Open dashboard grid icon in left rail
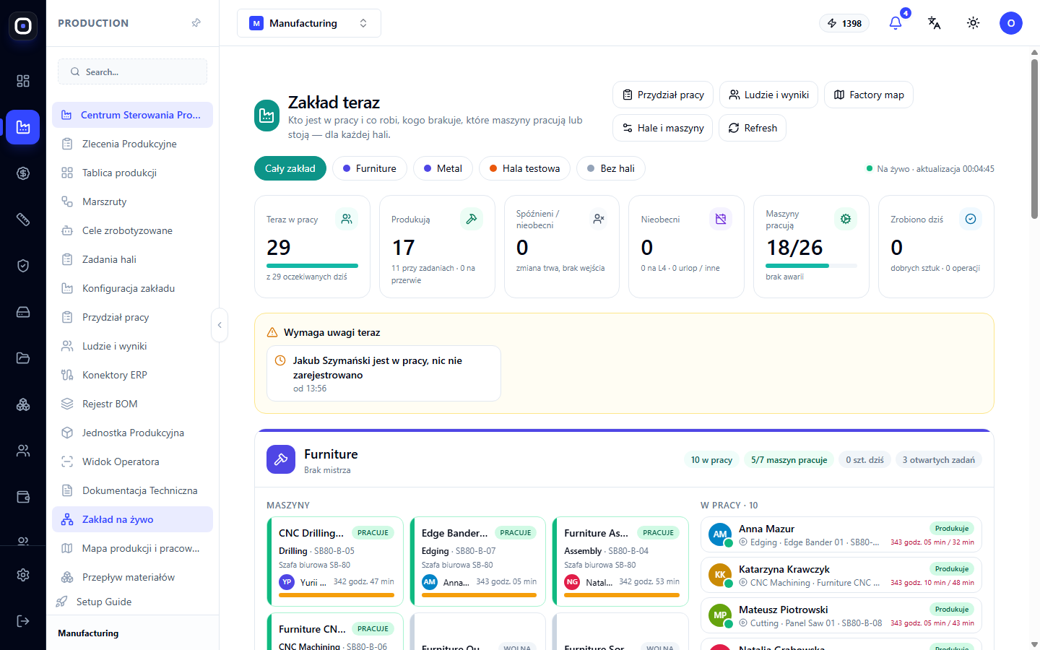 tap(23, 81)
